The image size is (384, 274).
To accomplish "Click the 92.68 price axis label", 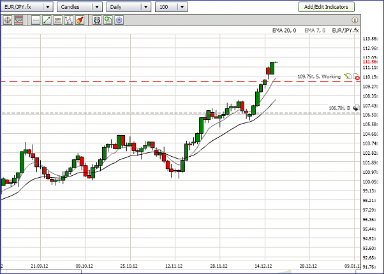I will click(x=370, y=258).
